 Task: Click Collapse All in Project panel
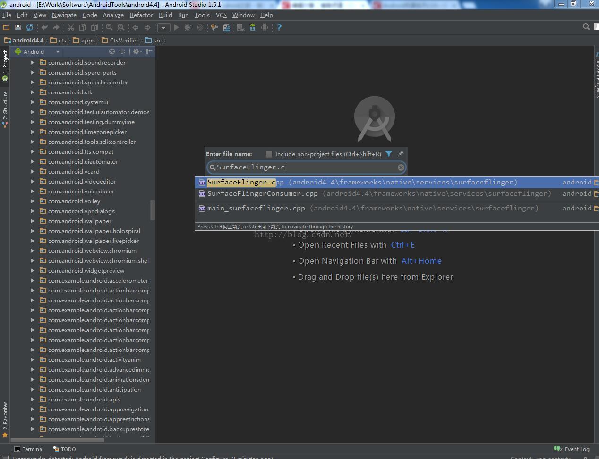point(122,51)
